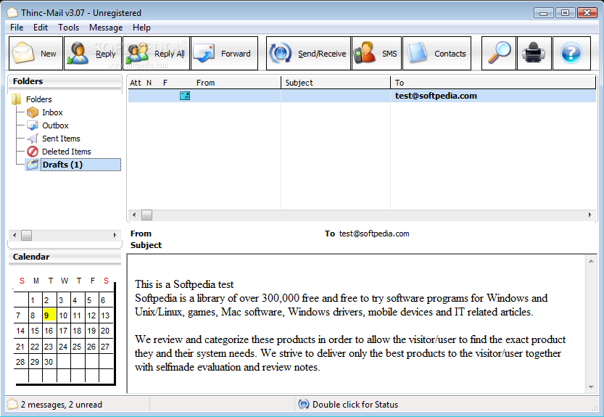The height and width of the screenshot is (417, 604).
Task: Select the Drafts (1) folder
Action: click(80, 165)
